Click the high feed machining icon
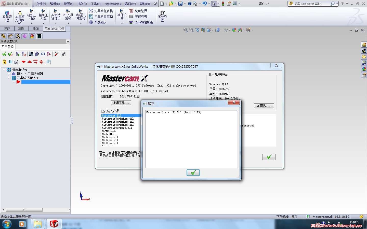The height and width of the screenshot is (229, 367). pos(49,54)
